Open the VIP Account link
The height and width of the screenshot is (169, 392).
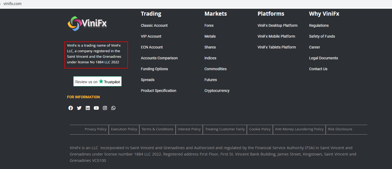click(151, 36)
